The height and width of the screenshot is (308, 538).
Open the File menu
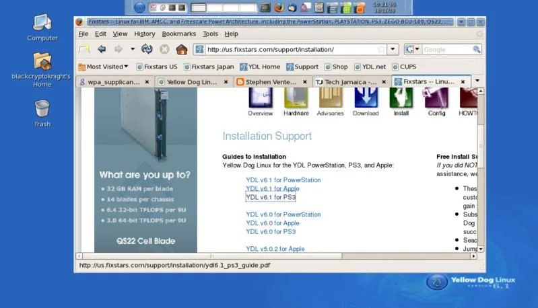click(83, 34)
